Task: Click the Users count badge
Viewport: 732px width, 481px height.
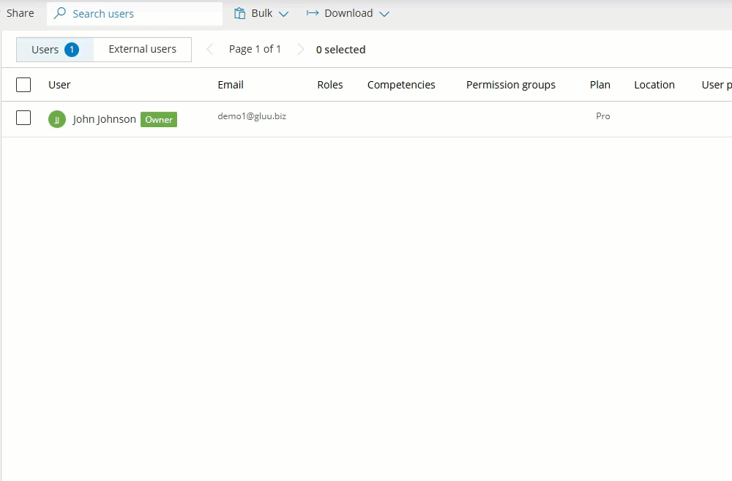Action: tap(72, 50)
